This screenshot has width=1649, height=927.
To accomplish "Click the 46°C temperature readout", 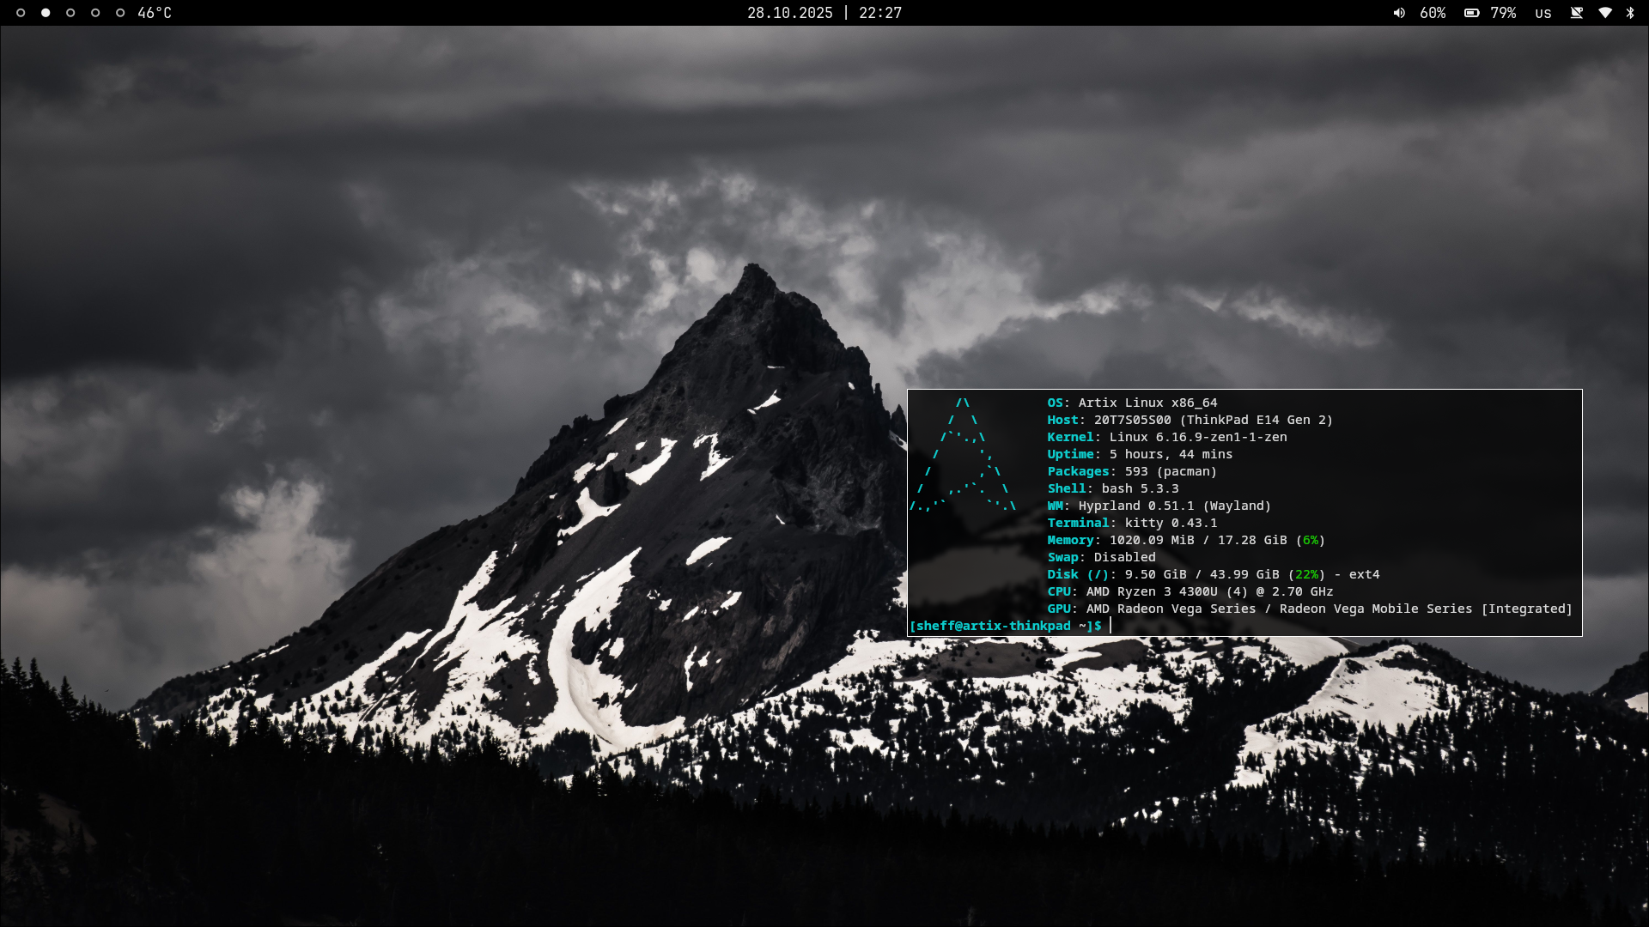I will tap(155, 13).
